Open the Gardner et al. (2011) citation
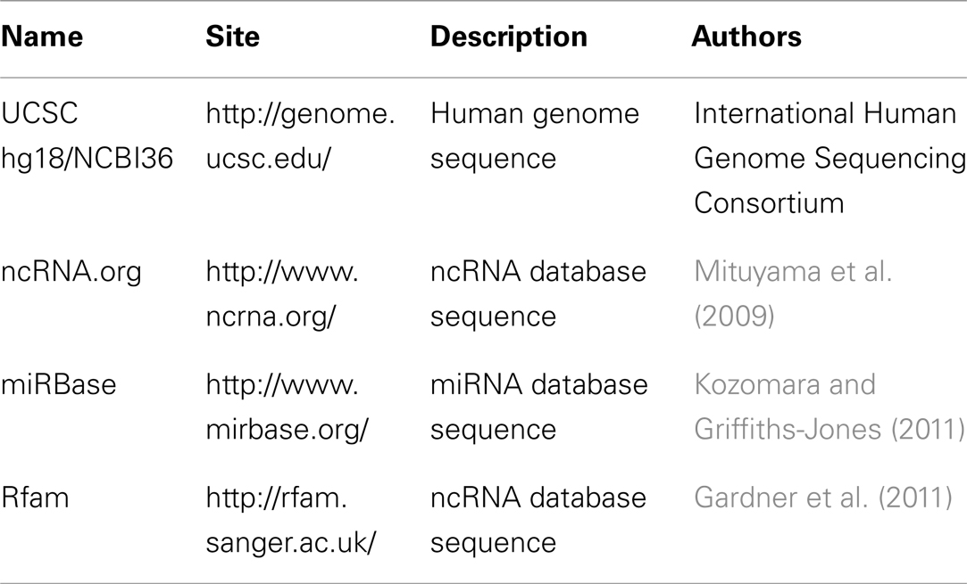The height and width of the screenshot is (584, 967). [823, 498]
